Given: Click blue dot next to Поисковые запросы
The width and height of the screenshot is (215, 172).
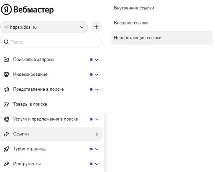Looking at the screenshot, I should pos(91,60).
